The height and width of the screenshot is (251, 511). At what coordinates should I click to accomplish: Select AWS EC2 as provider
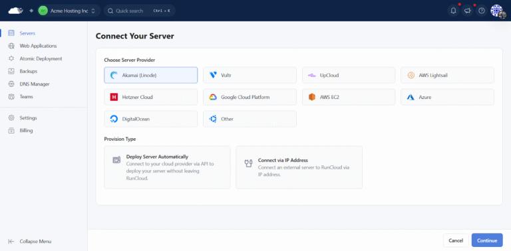pyautogui.click(x=349, y=97)
